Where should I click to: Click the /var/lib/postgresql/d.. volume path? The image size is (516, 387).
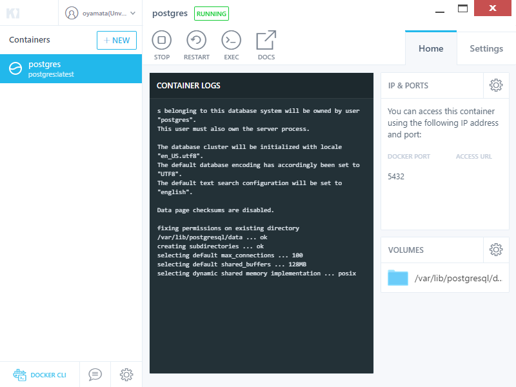click(458, 279)
